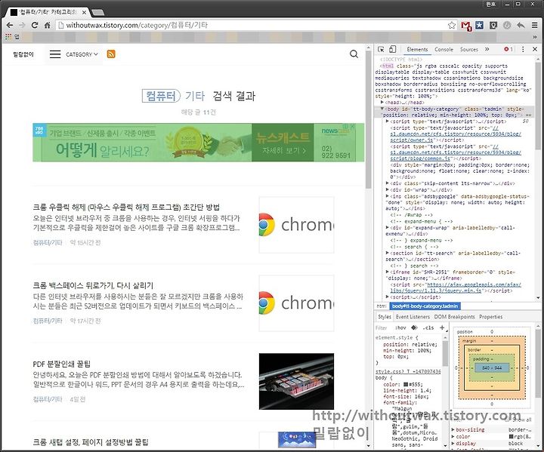Click the PDF printer thumbnail image
Image resolution: width=544 pixels, height=452 pixels.
(297, 381)
